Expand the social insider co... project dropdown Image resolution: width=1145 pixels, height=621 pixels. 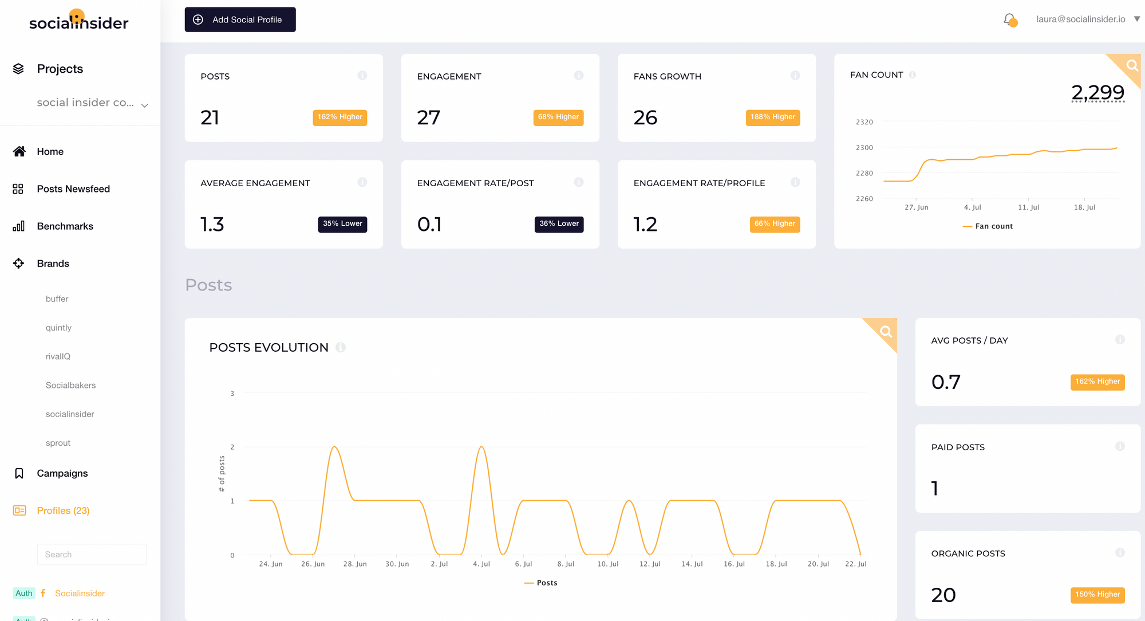[x=145, y=105]
